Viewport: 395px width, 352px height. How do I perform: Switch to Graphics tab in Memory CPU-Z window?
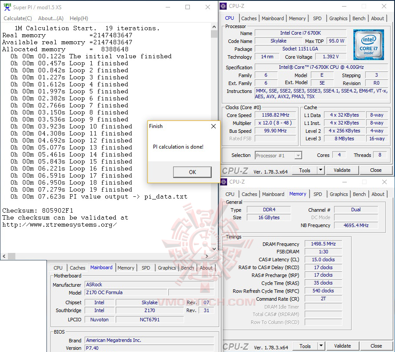coord(338,194)
